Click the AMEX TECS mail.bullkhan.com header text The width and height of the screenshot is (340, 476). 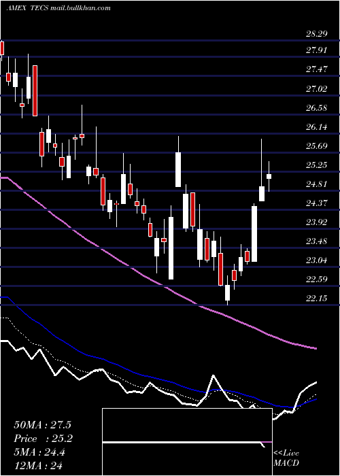coord(58,8)
